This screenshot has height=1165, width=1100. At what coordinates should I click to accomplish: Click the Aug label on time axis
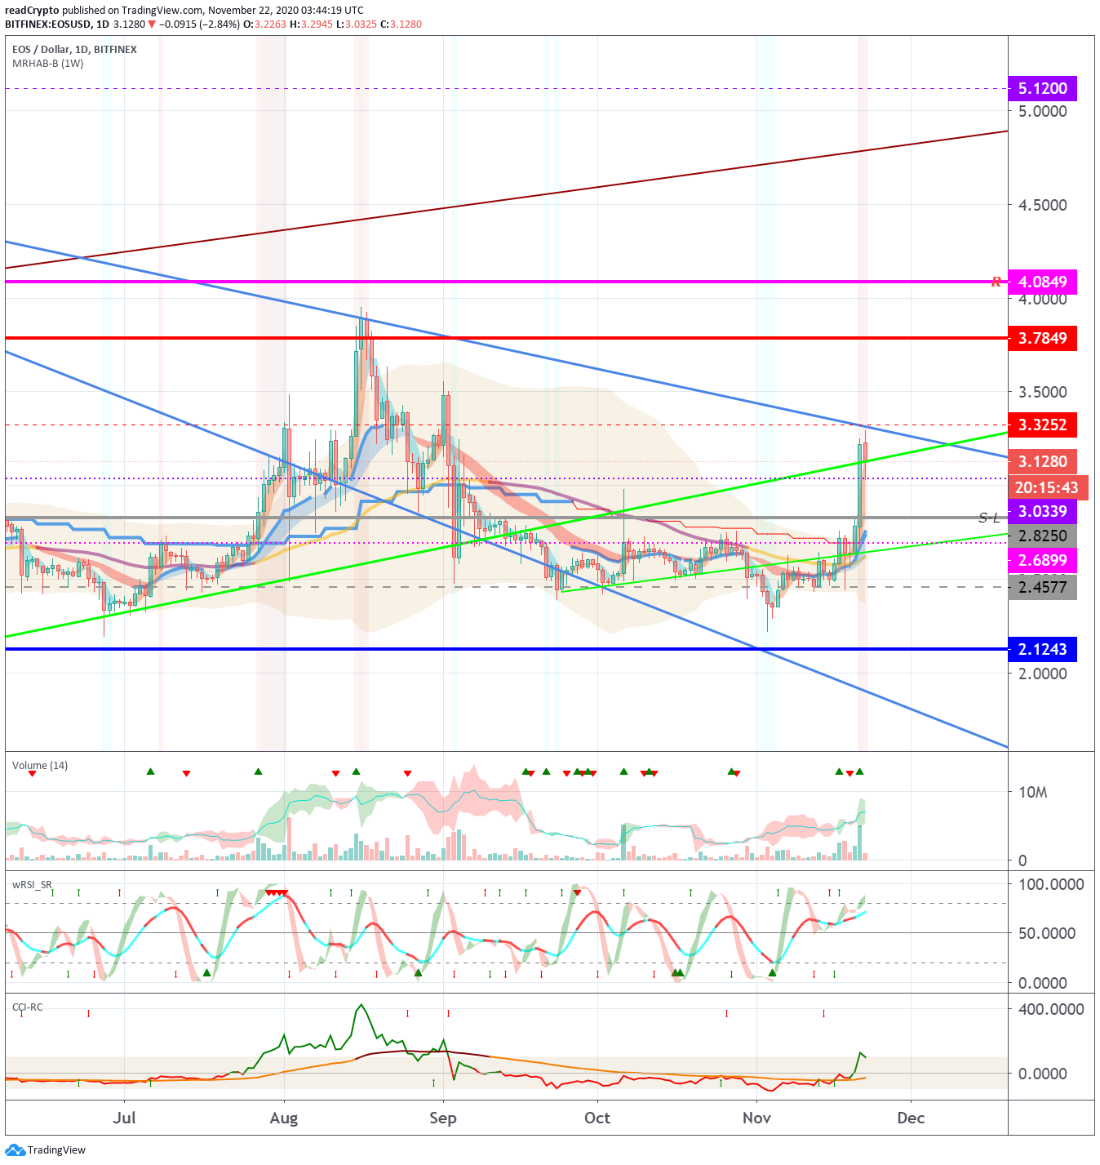284,1118
